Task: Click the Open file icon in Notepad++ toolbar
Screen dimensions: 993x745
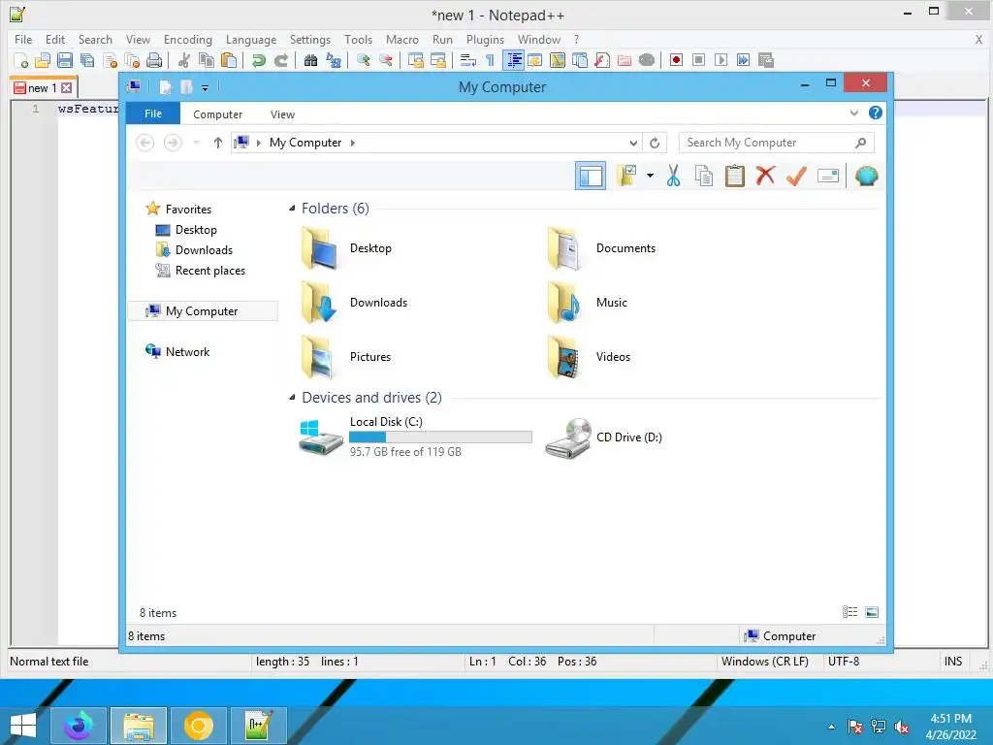Action: pyautogui.click(x=43, y=60)
